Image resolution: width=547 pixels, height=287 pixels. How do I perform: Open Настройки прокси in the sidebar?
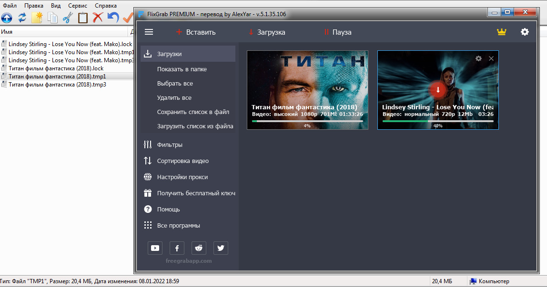point(176,177)
